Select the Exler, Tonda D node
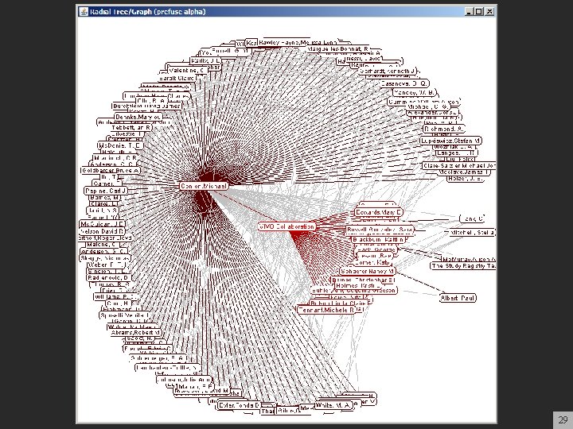573x429 pixels. tap(239, 405)
